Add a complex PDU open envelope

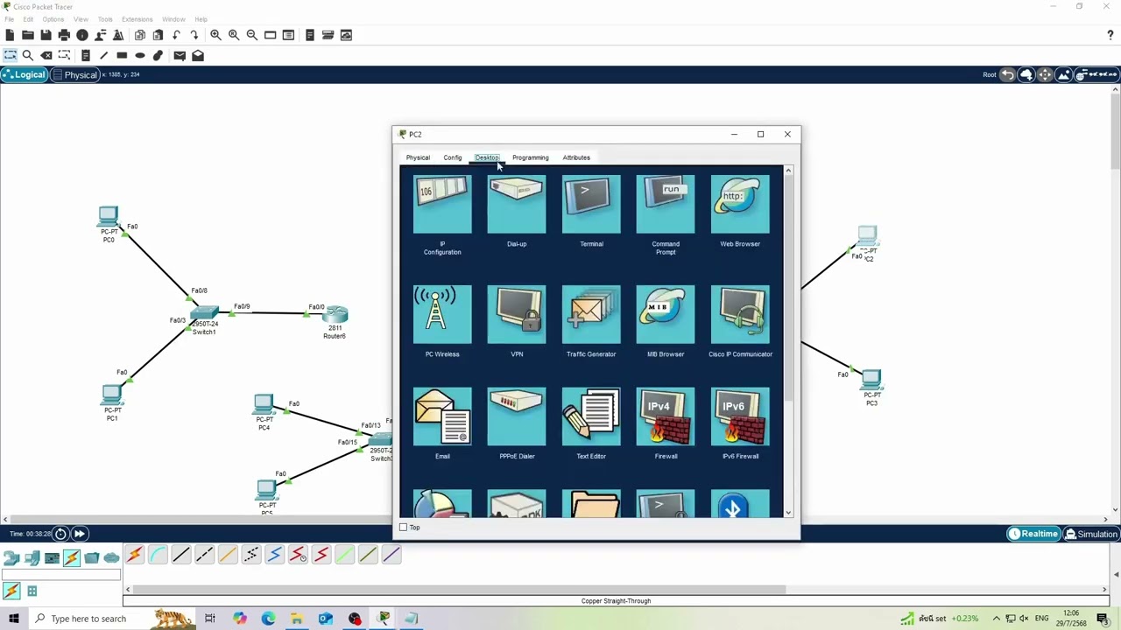coord(198,55)
